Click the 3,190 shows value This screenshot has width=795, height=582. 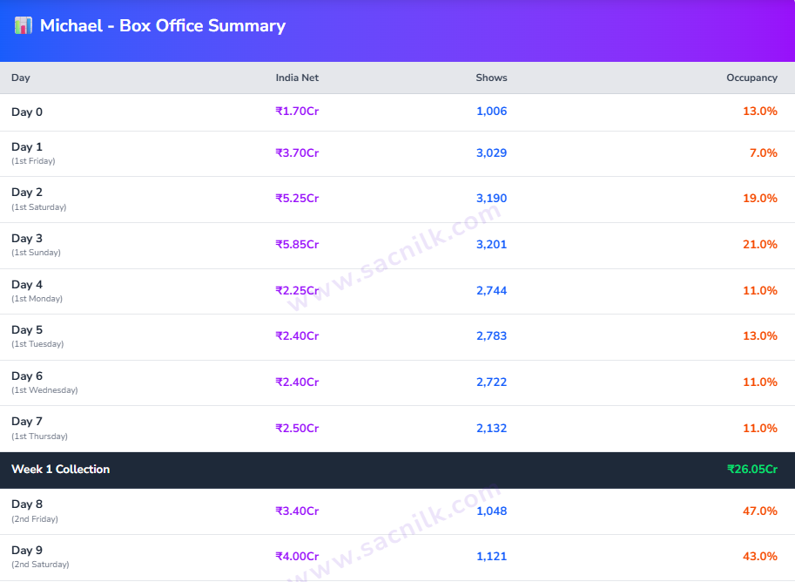491,199
